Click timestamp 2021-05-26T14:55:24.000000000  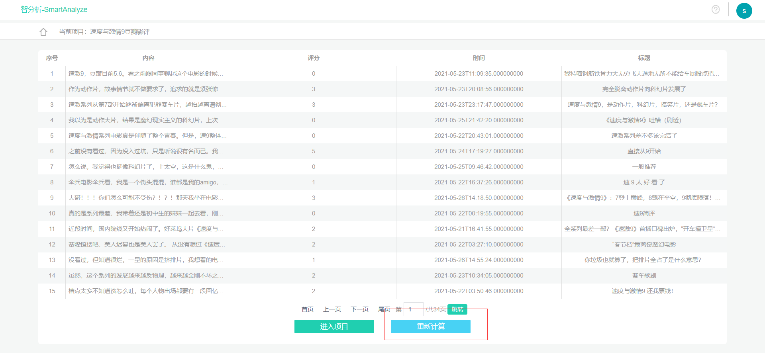[479, 260]
